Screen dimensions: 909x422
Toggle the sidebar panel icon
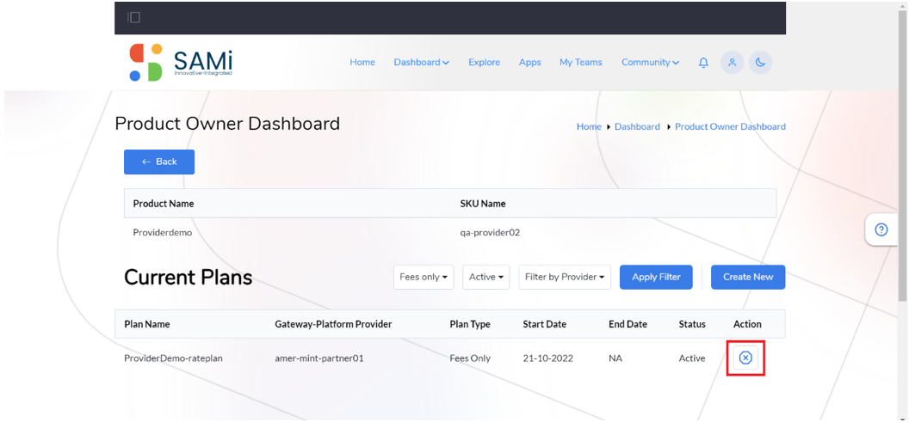point(134,17)
